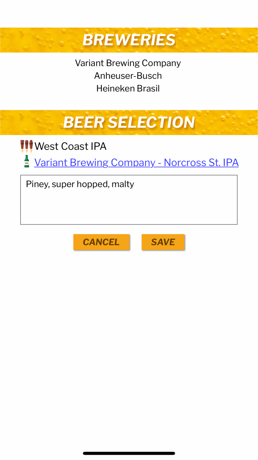Select Anheuser-Busch from the breweries list
Screen dimensions: 258x460
tap(128, 75)
